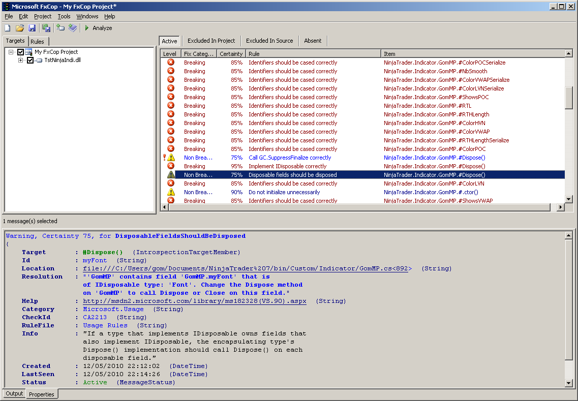Open the msdn2 help URL link
The width and height of the screenshot is (578, 401).
click(x=195, y=301)
